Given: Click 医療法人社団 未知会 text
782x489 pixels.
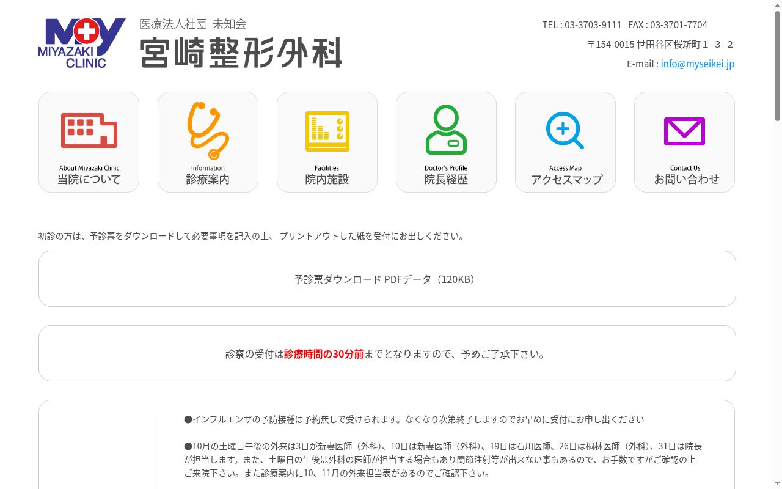Looking at the screenshot, I should (x=193, y=24).
